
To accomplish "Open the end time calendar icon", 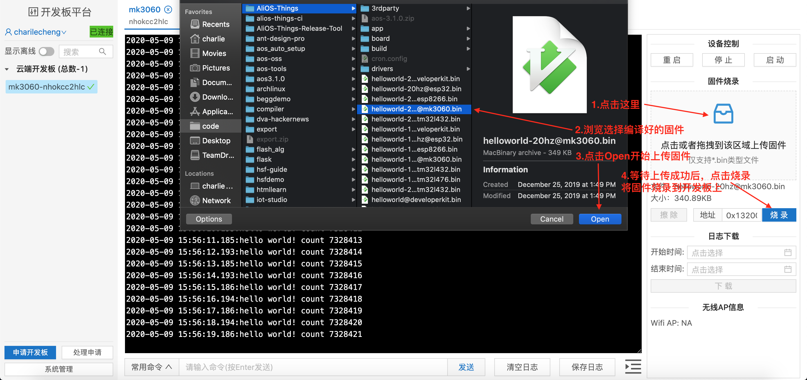I will click(788, 269).
